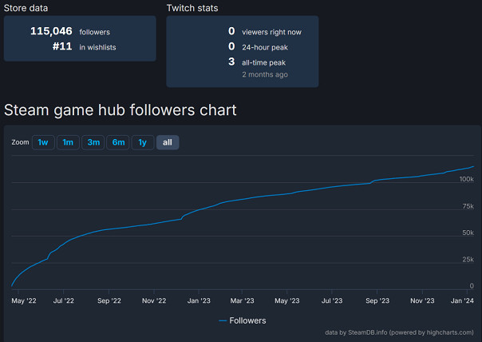Click the Jan '24 x-axis label
Screen dimensions: 482x342
point(463,301)
